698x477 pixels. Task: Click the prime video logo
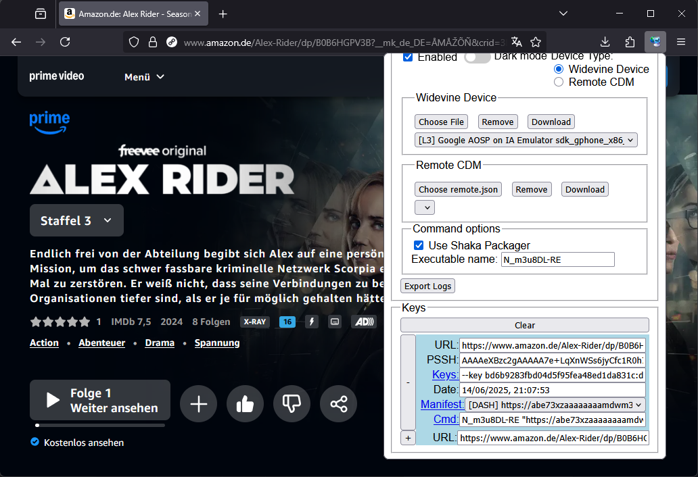pos(57,76)
